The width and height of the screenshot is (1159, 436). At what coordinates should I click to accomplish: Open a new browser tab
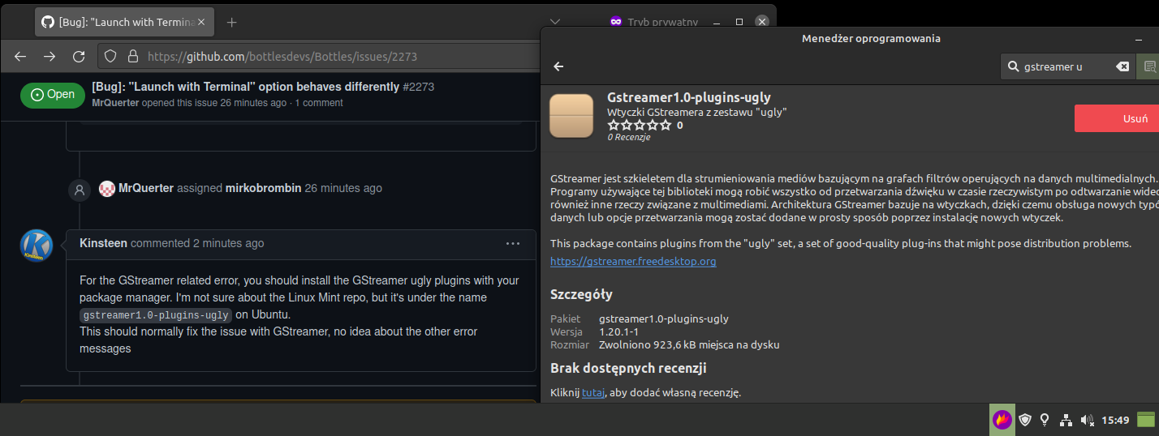coord(232,22)
